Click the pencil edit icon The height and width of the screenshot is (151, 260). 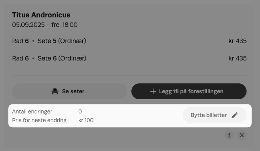pyautogui.click(x=235, y=115)
